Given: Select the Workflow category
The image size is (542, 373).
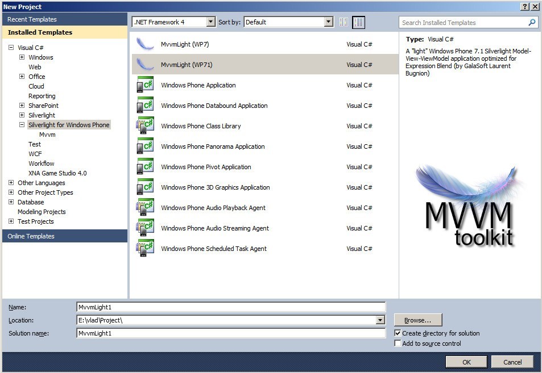Looking at the screenshot, I should tap(42, 164).
